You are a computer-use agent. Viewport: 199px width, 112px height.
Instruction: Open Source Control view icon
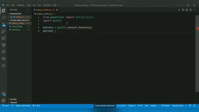(x=3, y=25)
